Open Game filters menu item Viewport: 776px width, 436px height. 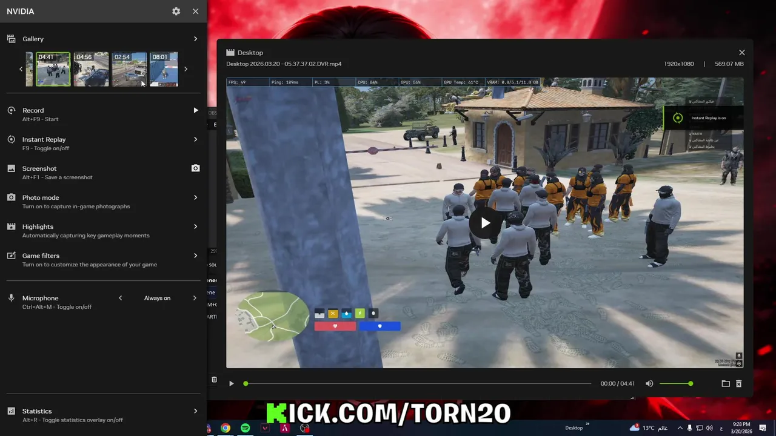tap(103, 259)
